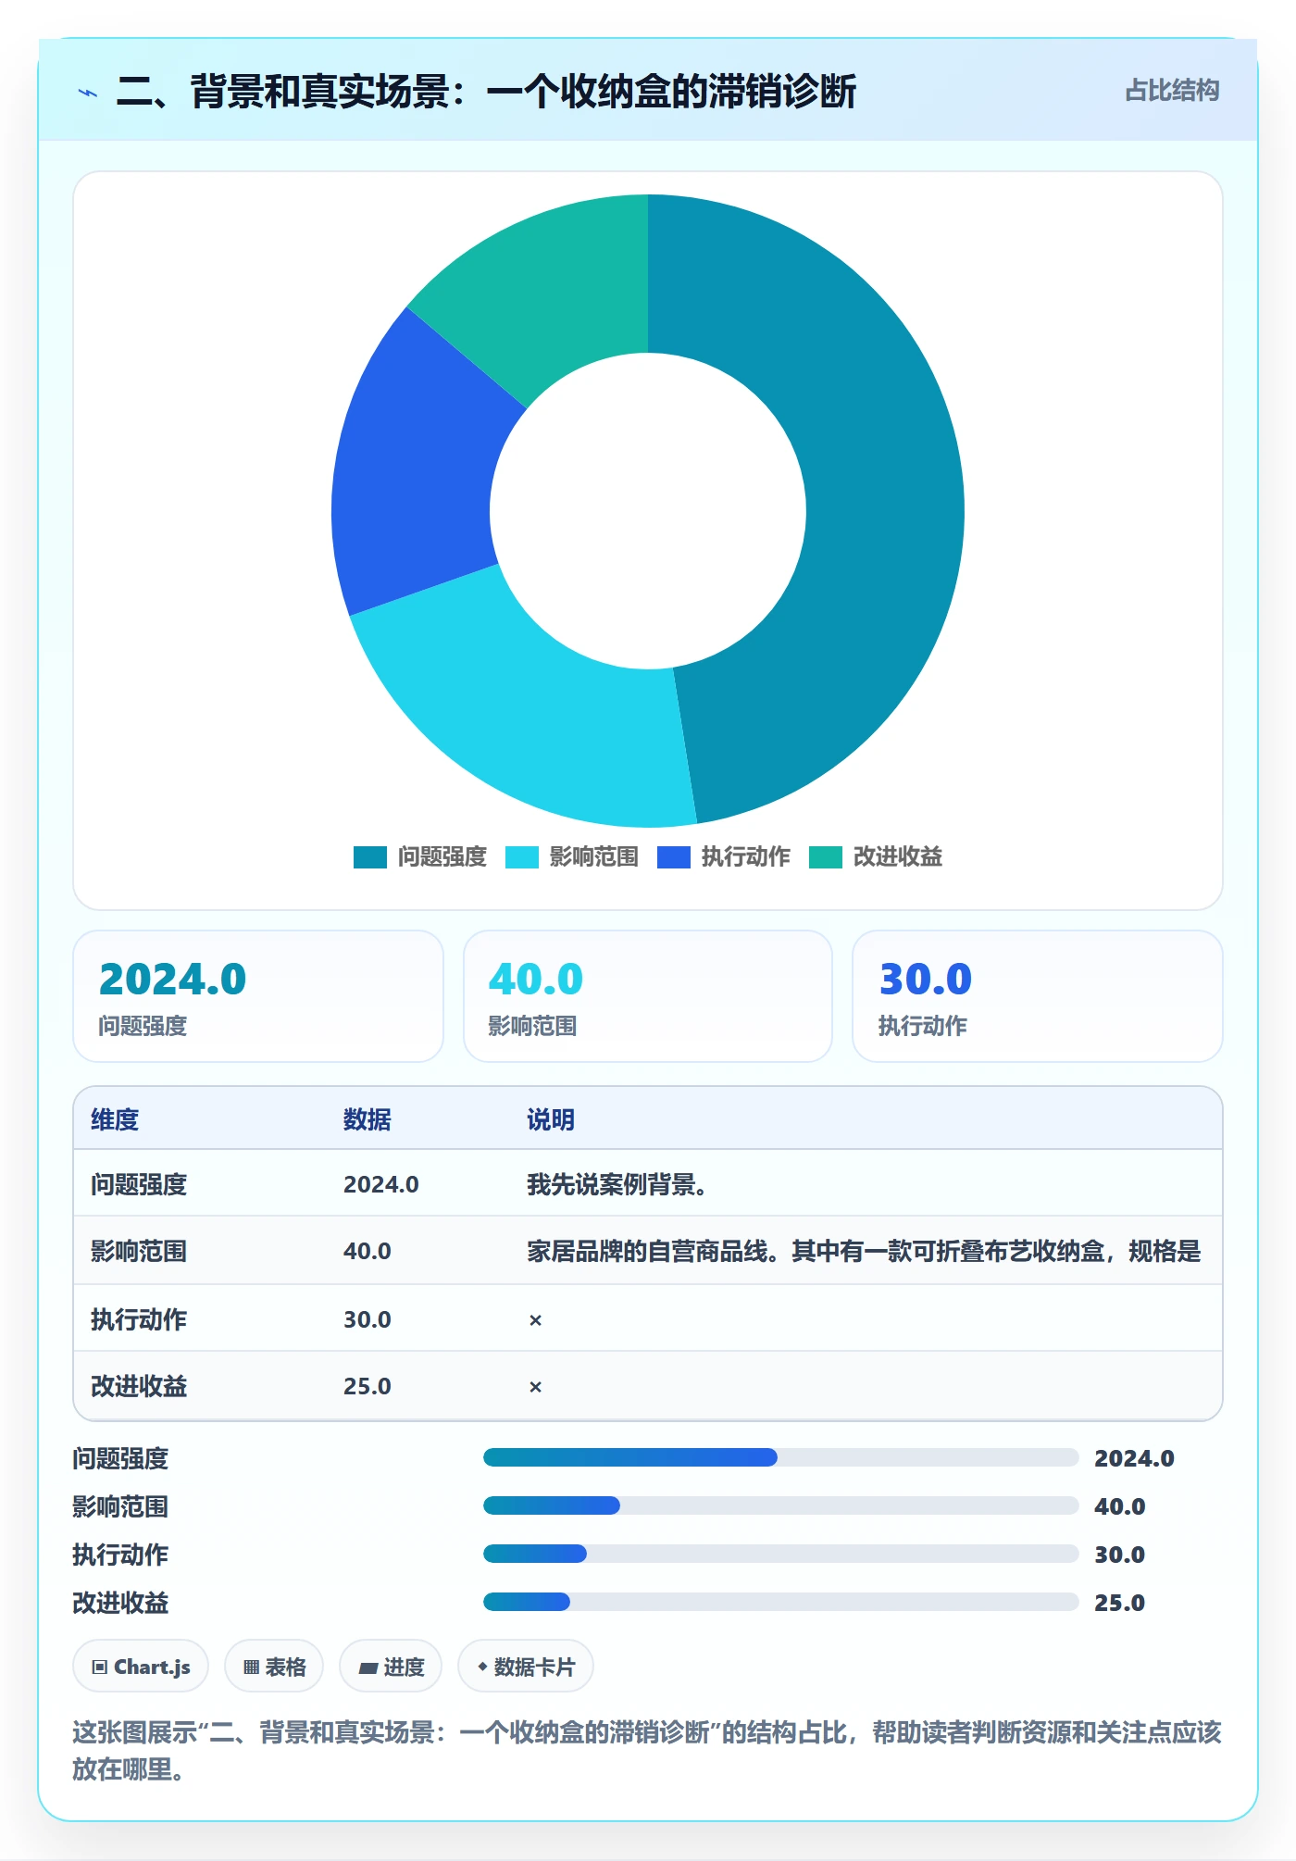Toggle the 影响范围 legend color box
The height and width of the screenshot is (1861, 1296).
521,857
